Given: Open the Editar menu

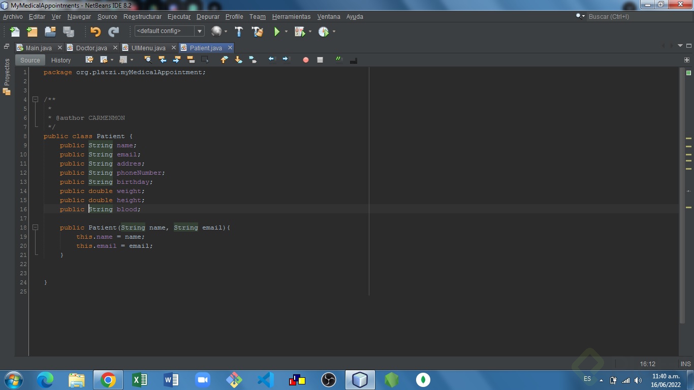Looking at the screenshot, I should click(37, 17).
